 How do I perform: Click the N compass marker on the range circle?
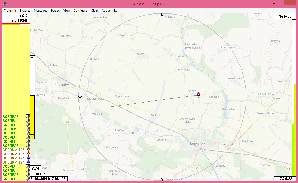[162, 15]
